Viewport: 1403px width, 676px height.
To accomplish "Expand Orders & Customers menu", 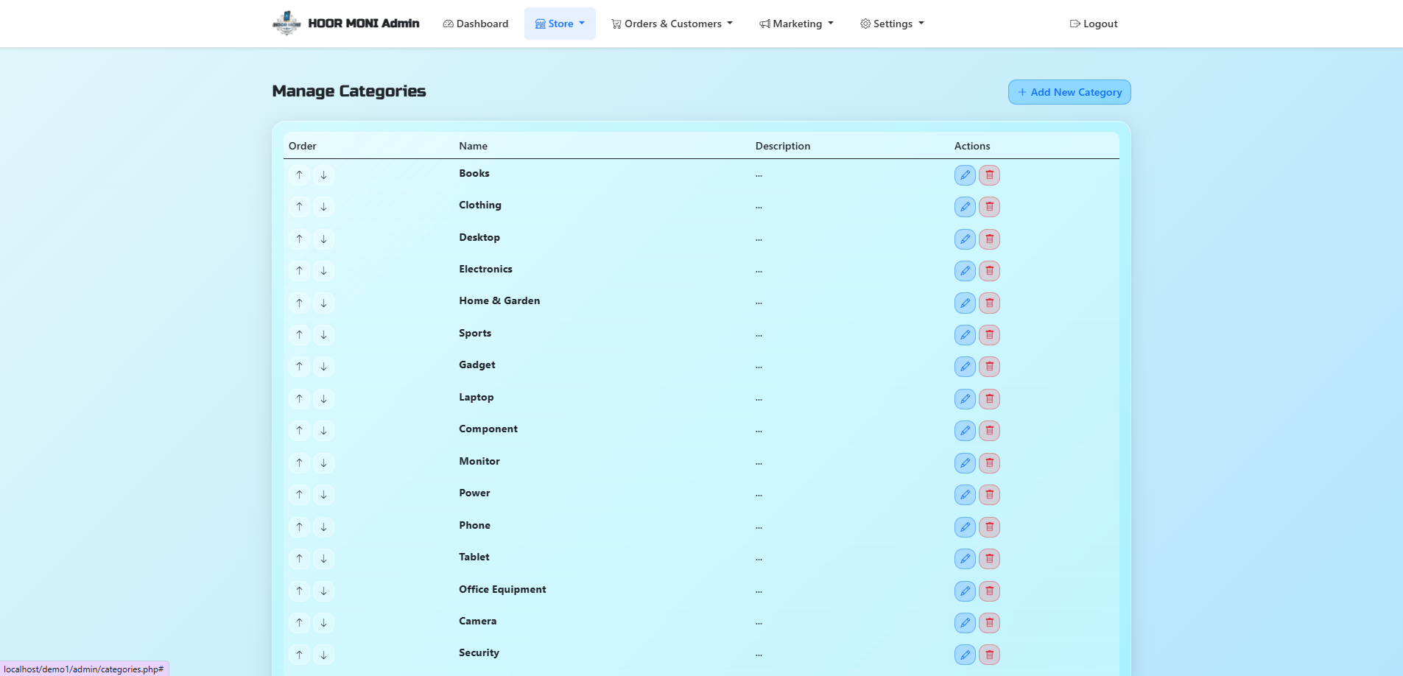I will coord(672,24).
